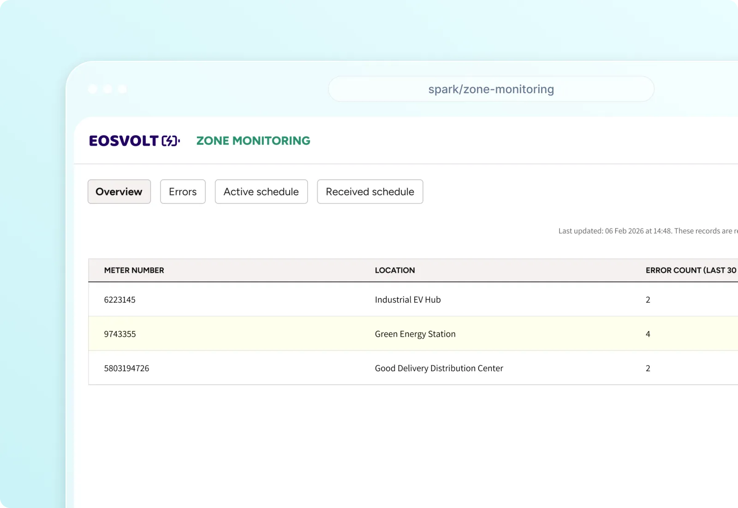
Task: Click the spark/zone-monitoring address bar
Action: click(491, 89)
